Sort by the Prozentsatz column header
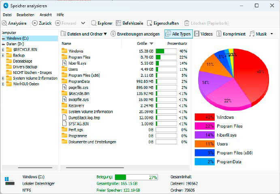The height and width of the screenshot is (194, 280). coord(177,44)
